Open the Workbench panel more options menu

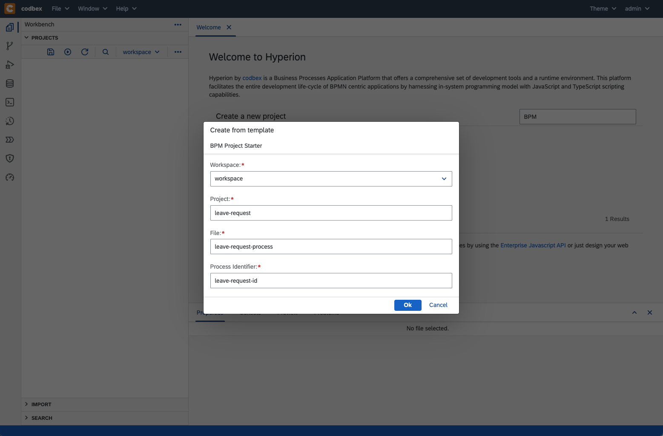click(178, 25)
